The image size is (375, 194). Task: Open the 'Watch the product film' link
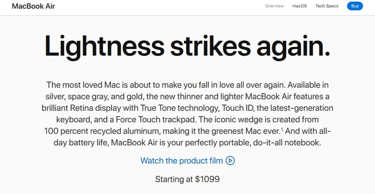[x=187, y=161]
